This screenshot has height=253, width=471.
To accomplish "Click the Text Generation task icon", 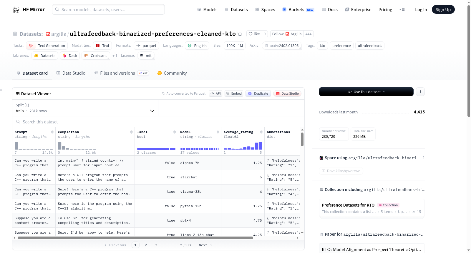I will (x=31, y=46).
